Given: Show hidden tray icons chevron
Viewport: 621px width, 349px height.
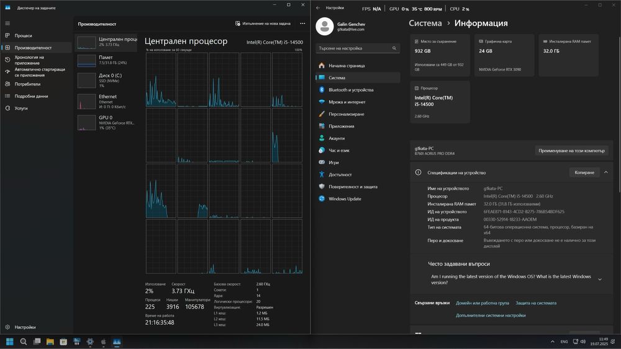Looking at the screenshot, I should coord(553,342).
